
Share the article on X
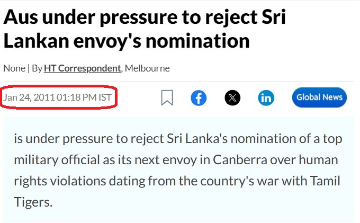pos(232,98)
